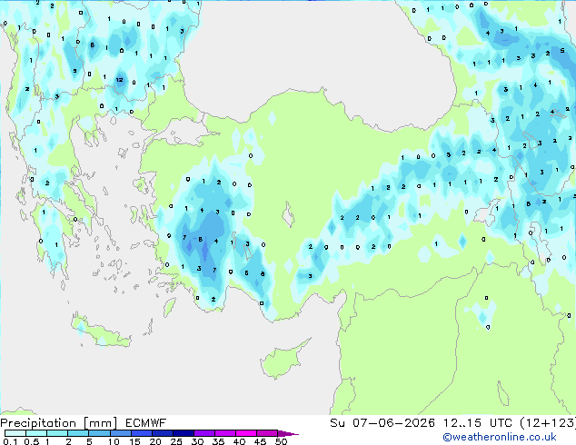
Task: Click the island of Crete on the map
Action: point(100,331)
